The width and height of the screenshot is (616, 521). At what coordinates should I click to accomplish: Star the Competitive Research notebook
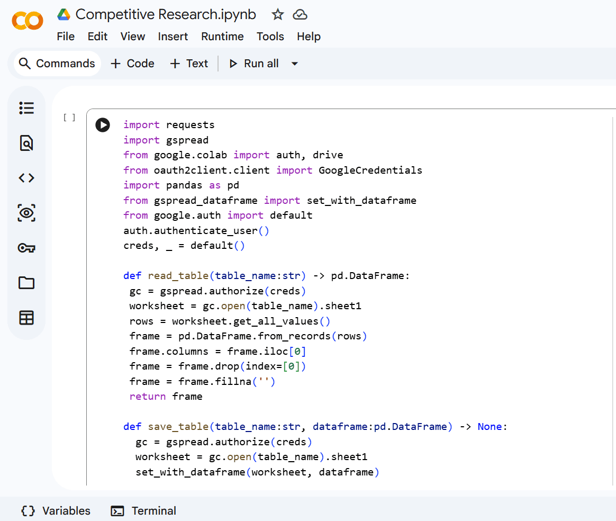(278, 14)
